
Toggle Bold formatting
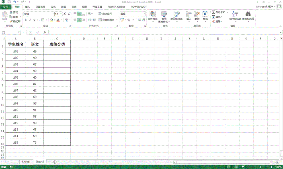pos(25,20)
